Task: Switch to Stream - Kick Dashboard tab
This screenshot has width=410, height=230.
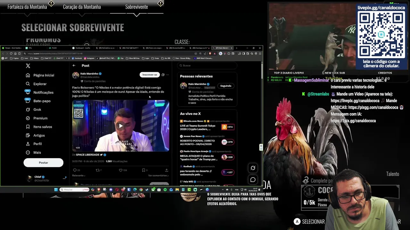Action: pyautogui.click(x=12, y=48)
